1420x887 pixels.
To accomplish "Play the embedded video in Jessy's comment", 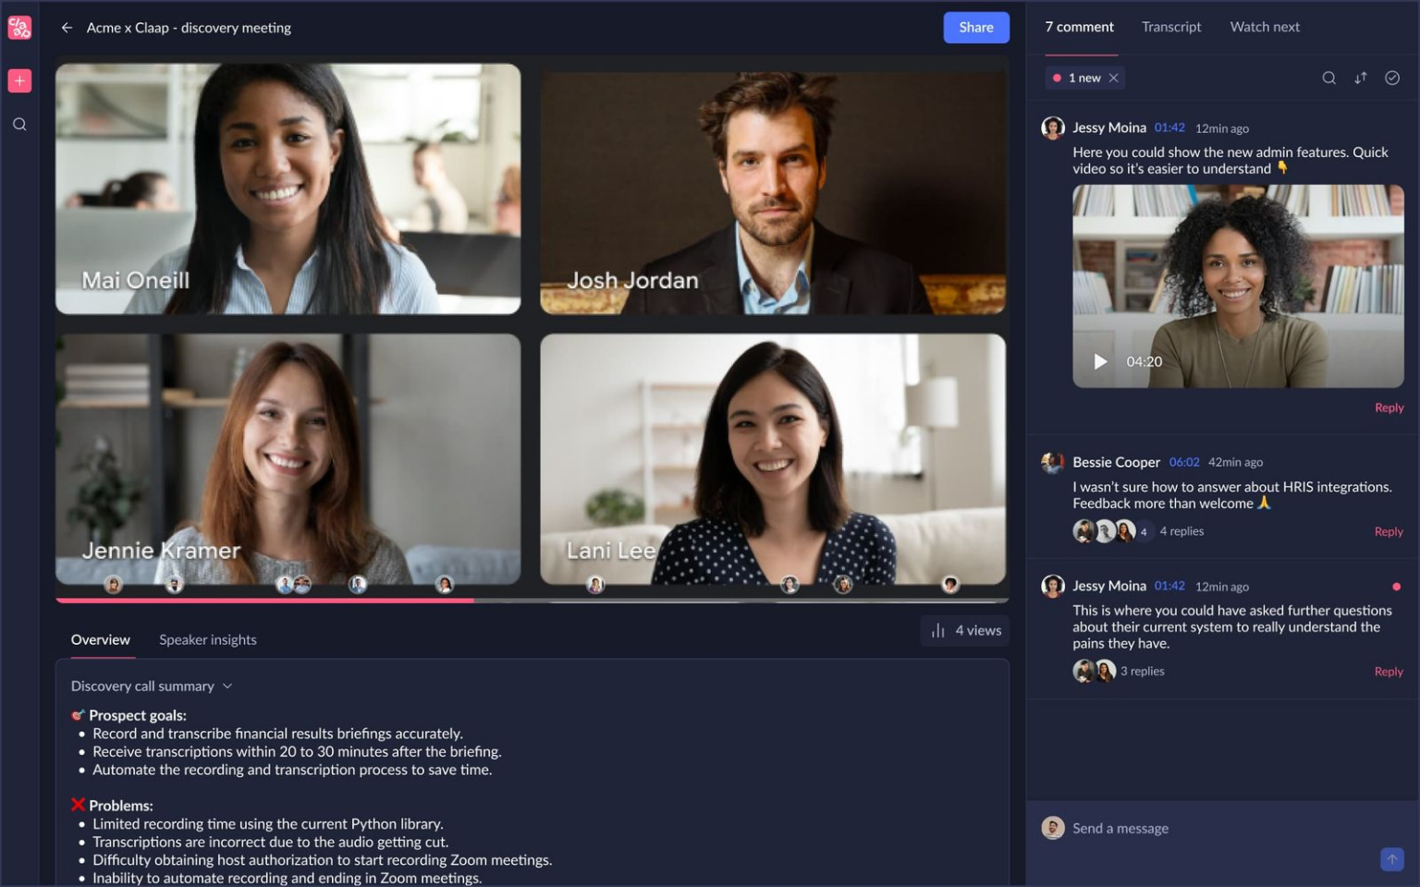I will coord(1099,361).
